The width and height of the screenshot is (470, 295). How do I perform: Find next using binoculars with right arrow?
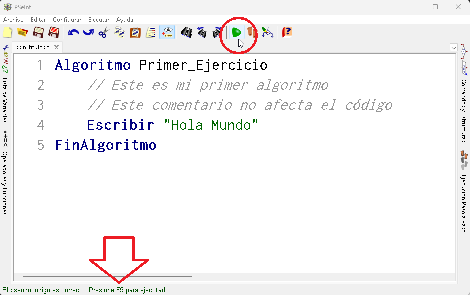click(x=216, y=32)
